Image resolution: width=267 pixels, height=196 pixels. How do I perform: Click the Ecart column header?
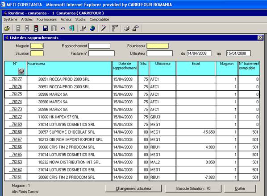point(196,69)
